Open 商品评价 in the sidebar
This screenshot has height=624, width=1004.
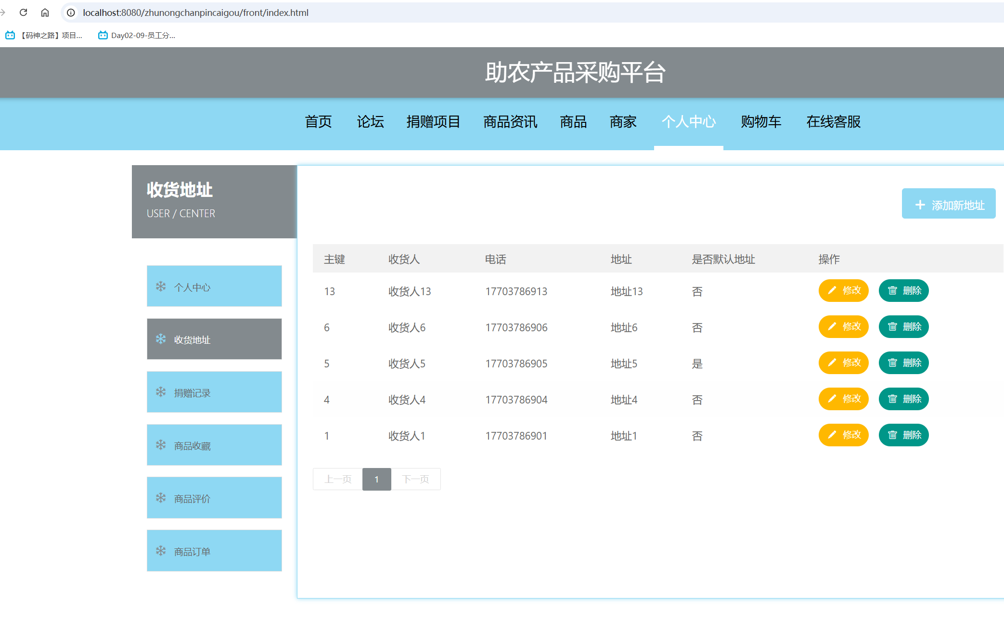214,498
